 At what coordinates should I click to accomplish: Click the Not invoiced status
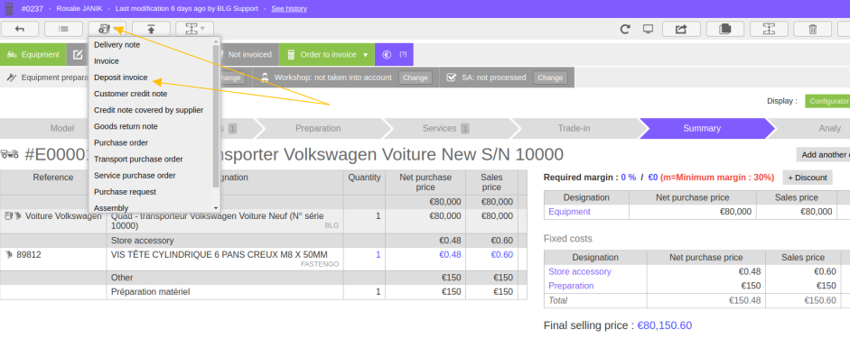coord(249,55)
